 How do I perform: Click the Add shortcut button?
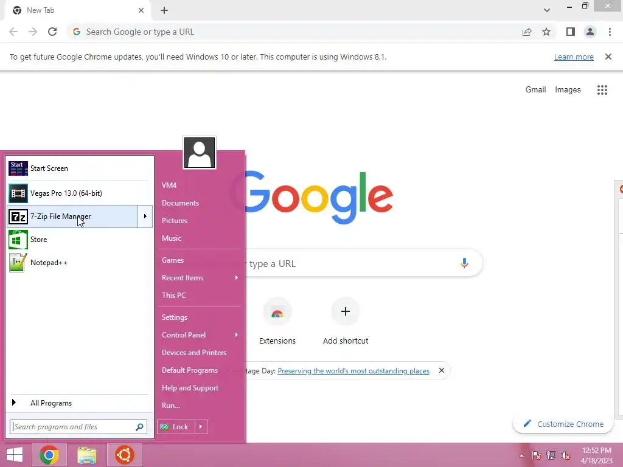pos(346,321)
